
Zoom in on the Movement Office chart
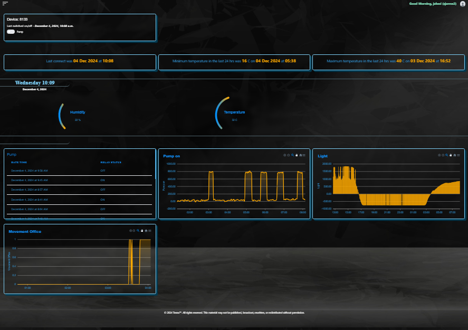click(x=130, y=231)
